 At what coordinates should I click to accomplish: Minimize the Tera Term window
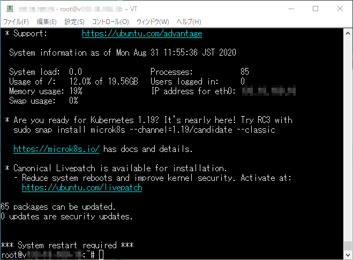tap(291, 9)
